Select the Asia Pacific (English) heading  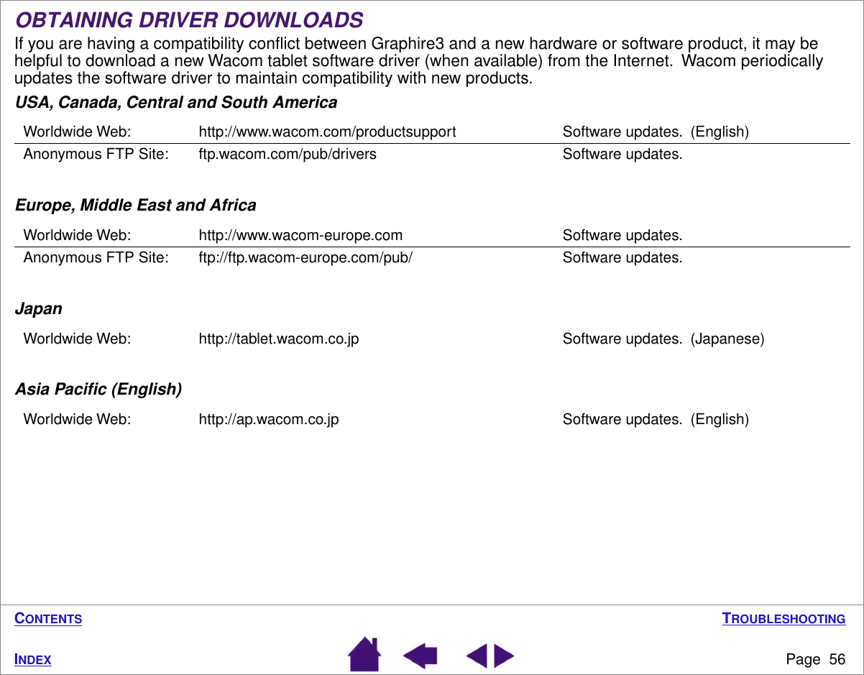tap(98, 390)
